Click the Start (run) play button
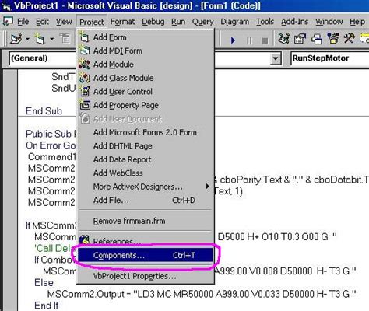Viewport: 369px width, 311px height. [x=233, y=40]
